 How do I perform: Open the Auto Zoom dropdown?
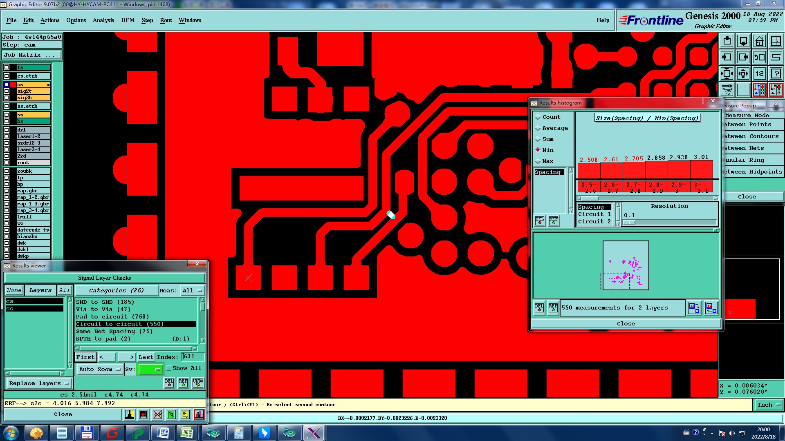click(x=100, y=369)
